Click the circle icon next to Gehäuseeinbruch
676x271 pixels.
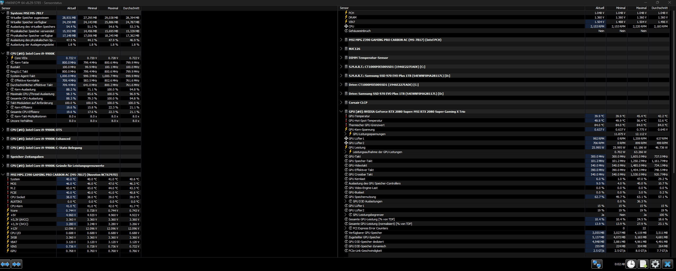point(346,31)
